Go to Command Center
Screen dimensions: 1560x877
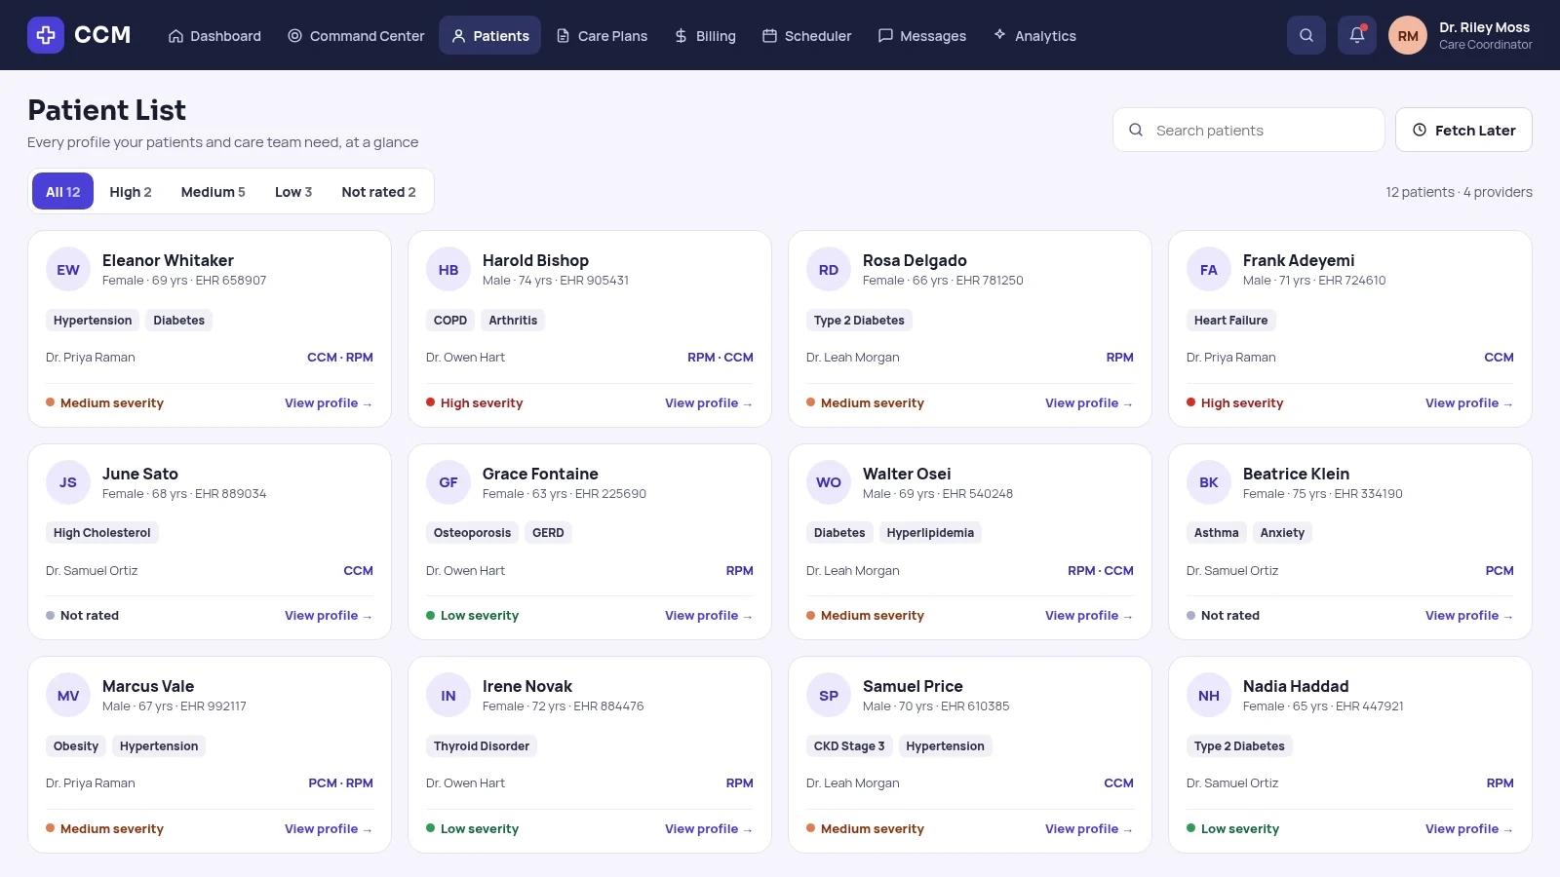pyautogui.click(x=356, y=35)
